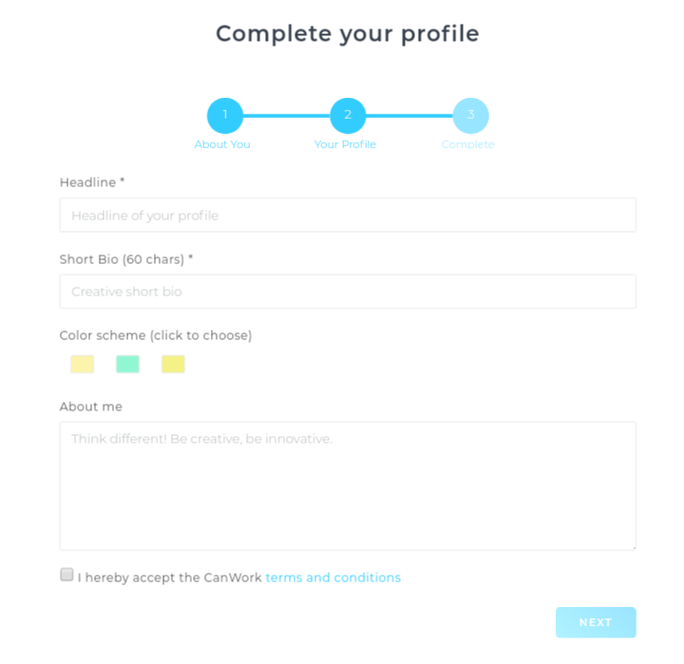The image size is (684, 664).
Task: Choose the leftmost pale yellow color scheme
Action: (x=83, y=364)
